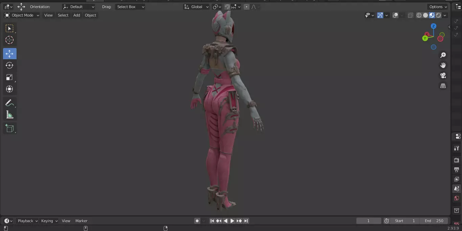This screenshot has height=231, width=462.
Task: Open the Playback menu
Action: click(x=28, y=221)
